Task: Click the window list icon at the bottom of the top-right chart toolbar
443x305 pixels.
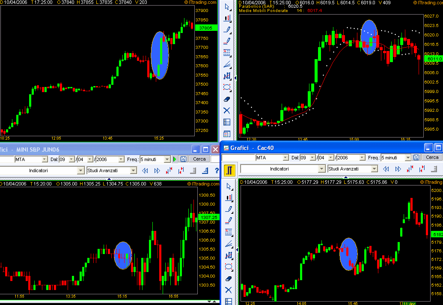Action: pos(227,134)
